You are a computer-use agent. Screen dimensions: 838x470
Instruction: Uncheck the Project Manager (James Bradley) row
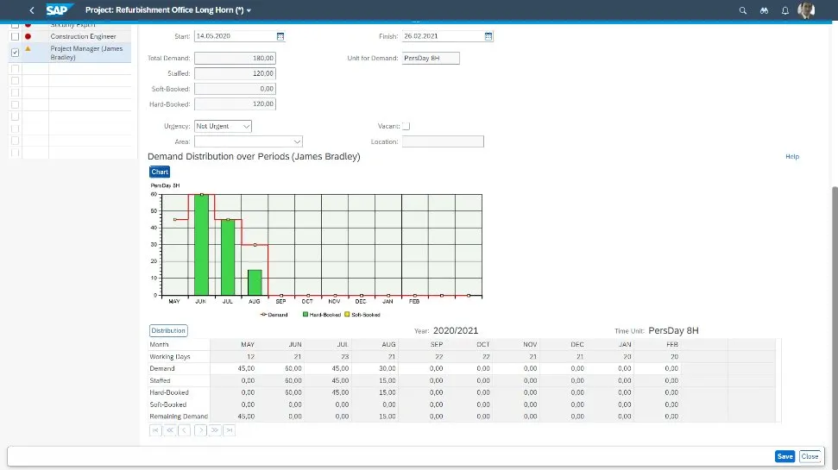tap(15, 53)
